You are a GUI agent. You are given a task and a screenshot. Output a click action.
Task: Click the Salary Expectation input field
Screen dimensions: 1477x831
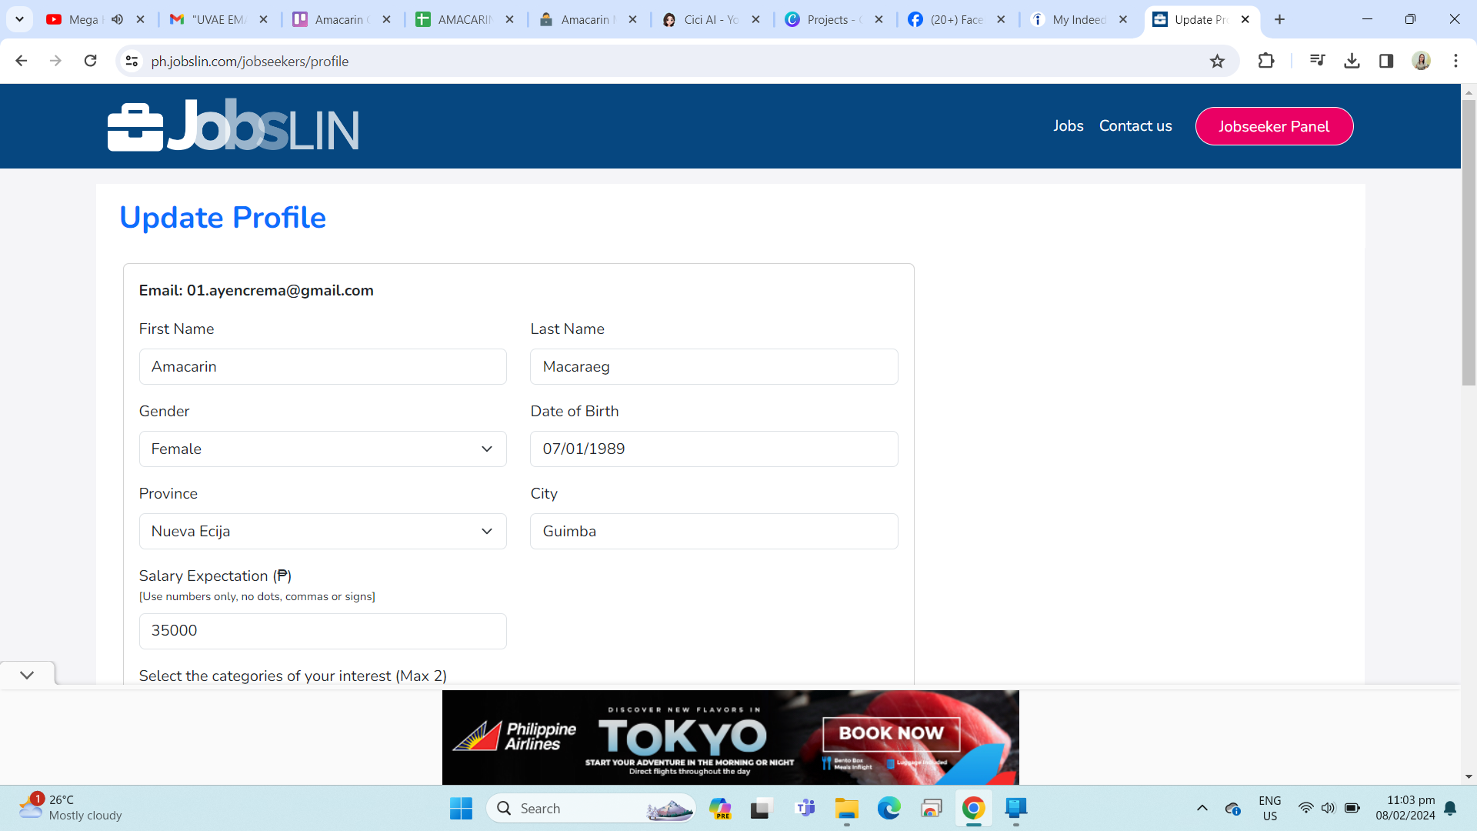click(322, 631)
